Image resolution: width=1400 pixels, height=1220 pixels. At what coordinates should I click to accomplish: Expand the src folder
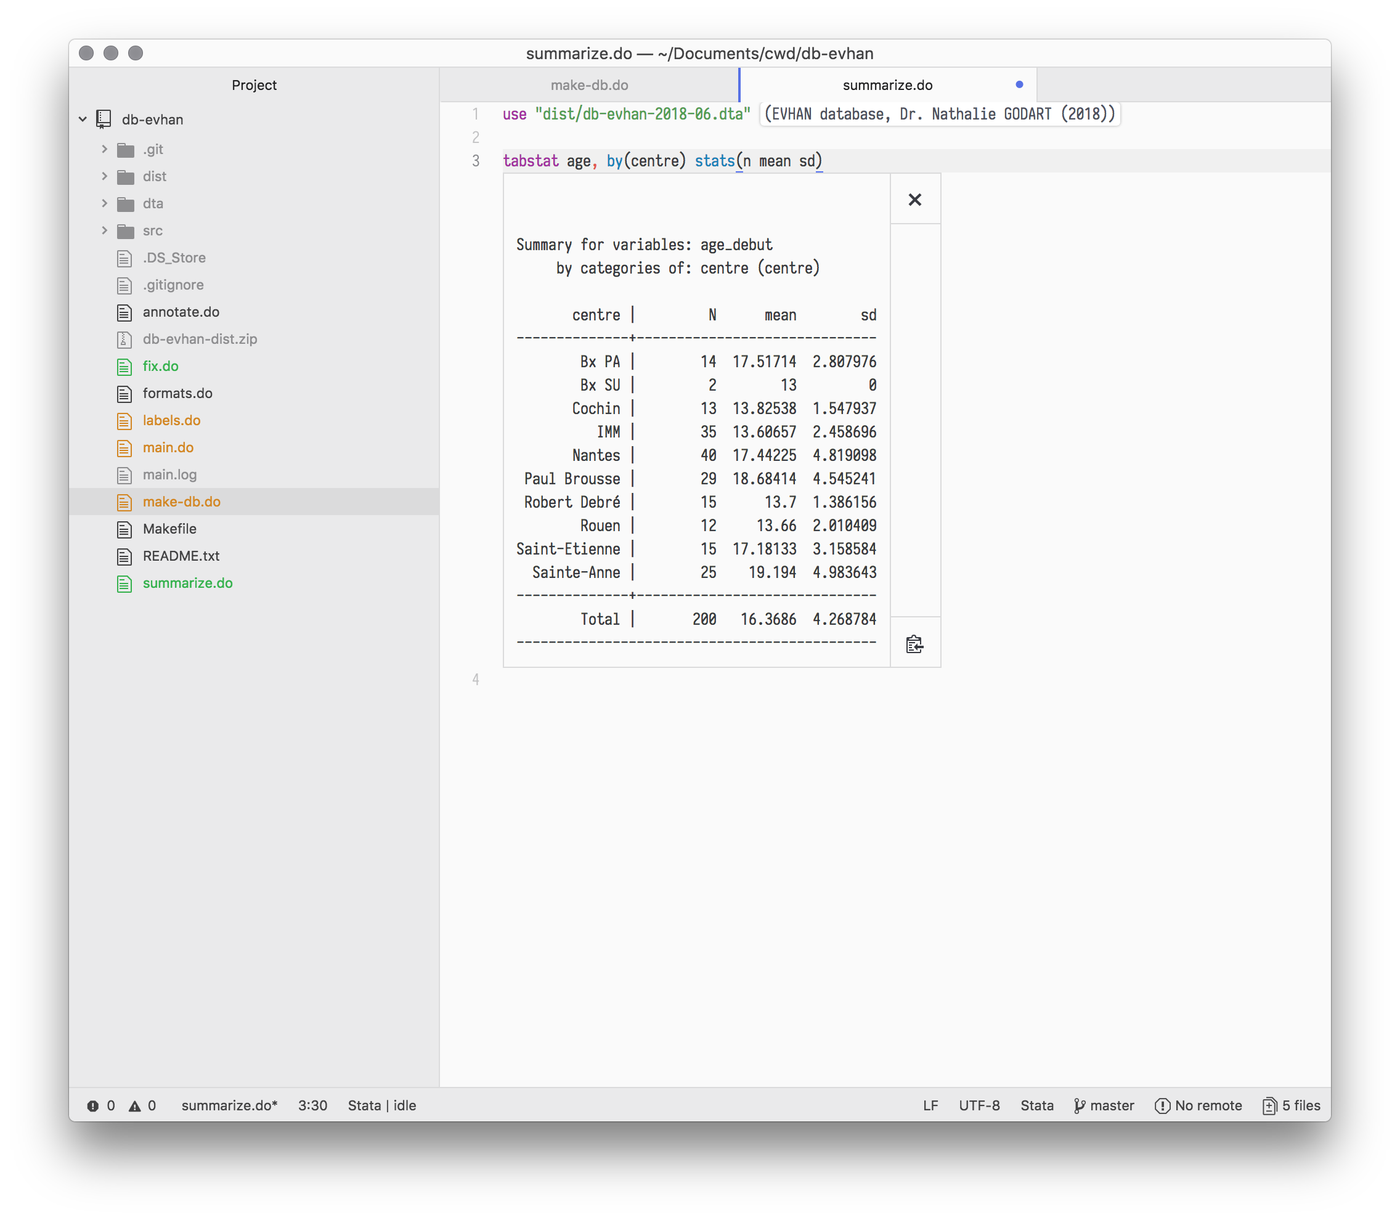pyautogui.click(x=104, y=231)
